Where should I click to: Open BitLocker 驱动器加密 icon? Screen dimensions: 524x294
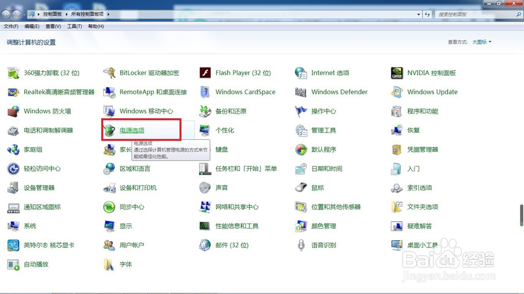[x=110, y=73]
